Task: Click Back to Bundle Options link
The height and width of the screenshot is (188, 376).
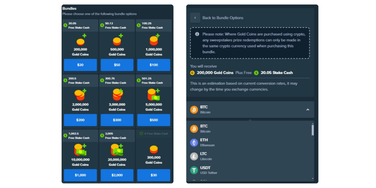Action: (x=223, y=18)
